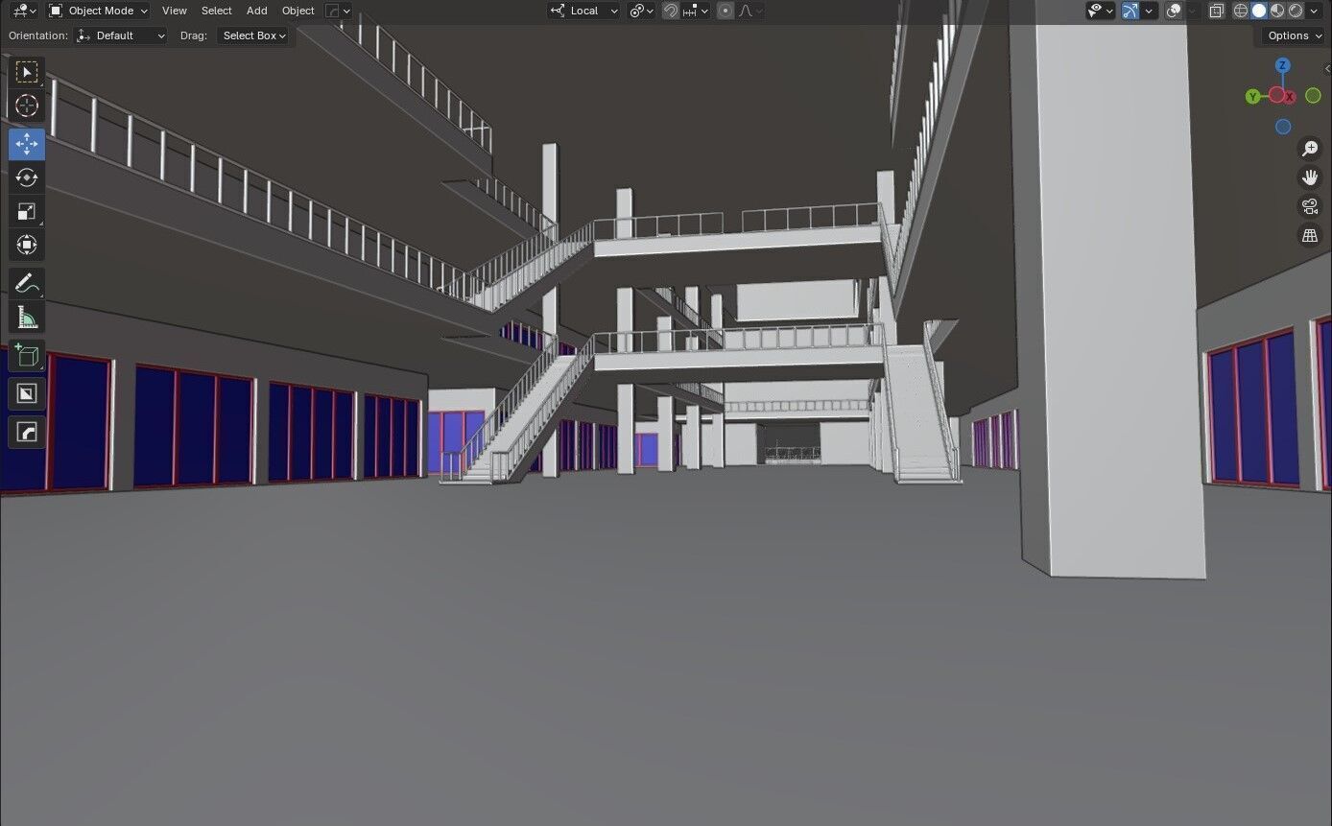Toggle the camera view button

(x=1310, y=206)
